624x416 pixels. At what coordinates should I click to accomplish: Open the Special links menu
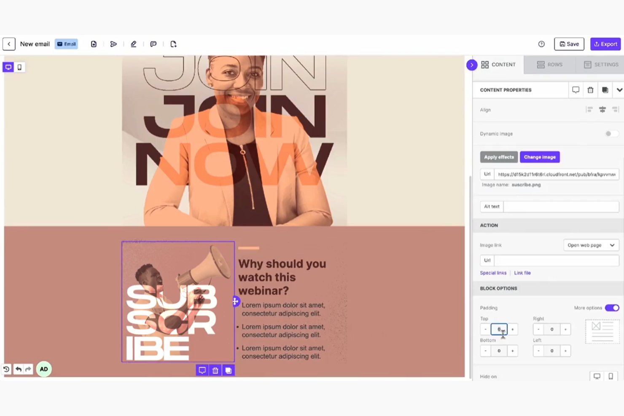493,273
